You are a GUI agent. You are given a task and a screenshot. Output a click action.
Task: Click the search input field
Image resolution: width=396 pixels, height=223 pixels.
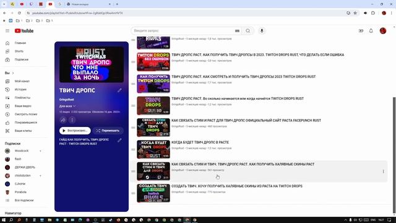183,30
